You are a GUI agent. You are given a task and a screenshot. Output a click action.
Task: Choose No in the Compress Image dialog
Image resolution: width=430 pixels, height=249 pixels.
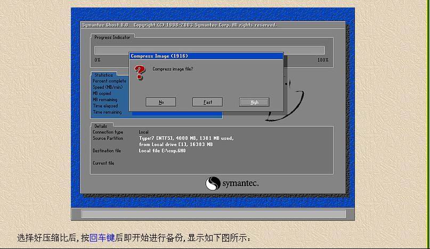161,102
